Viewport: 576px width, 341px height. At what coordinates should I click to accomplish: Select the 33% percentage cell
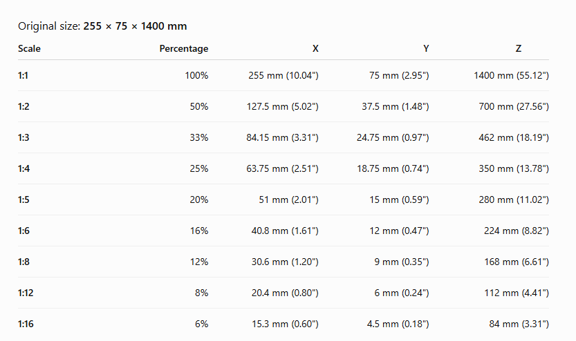pyautogui.click(x=199, y=137)
